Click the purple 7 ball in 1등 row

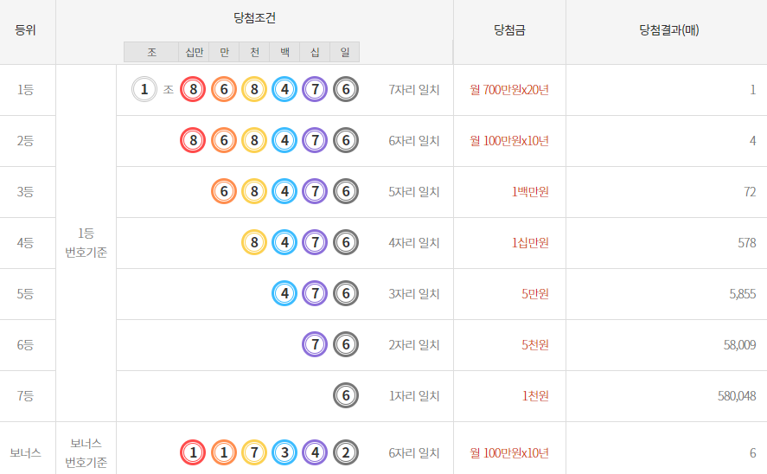315,89
